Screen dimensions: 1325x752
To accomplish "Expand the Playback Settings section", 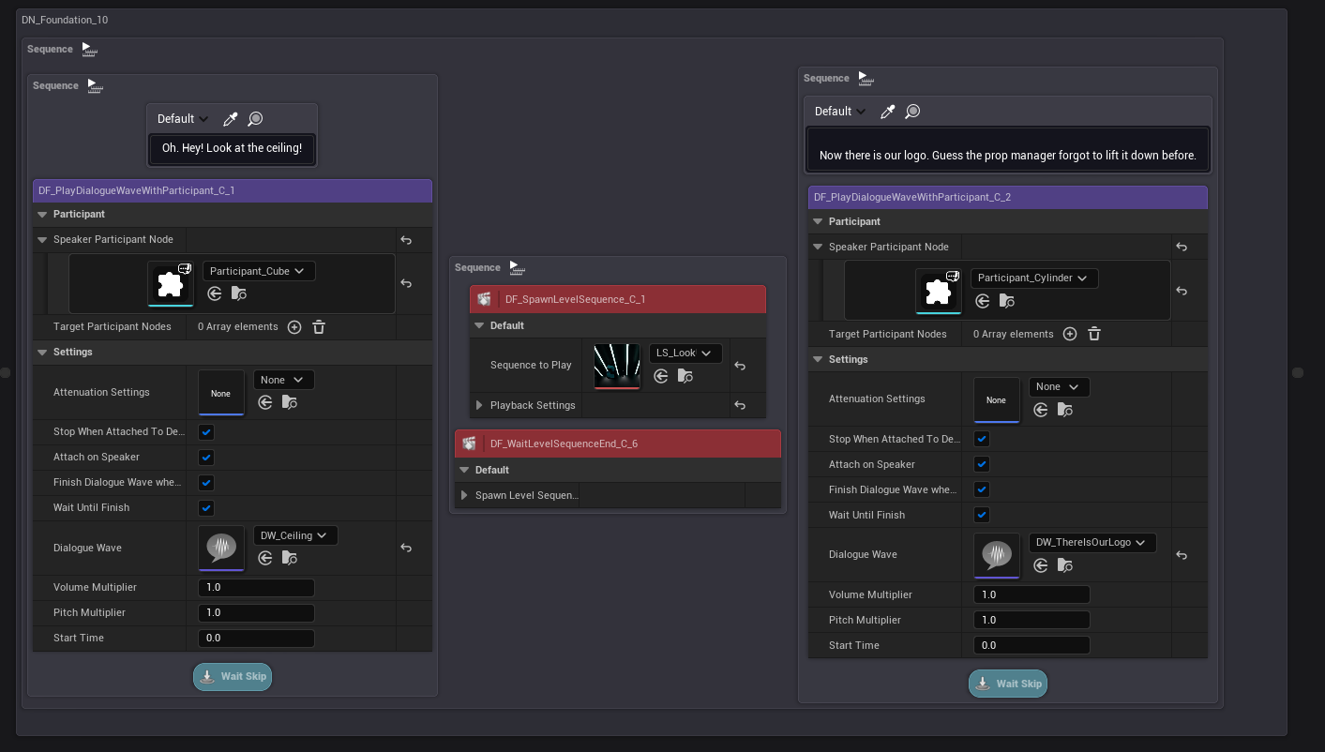I will tap(479, 405).
